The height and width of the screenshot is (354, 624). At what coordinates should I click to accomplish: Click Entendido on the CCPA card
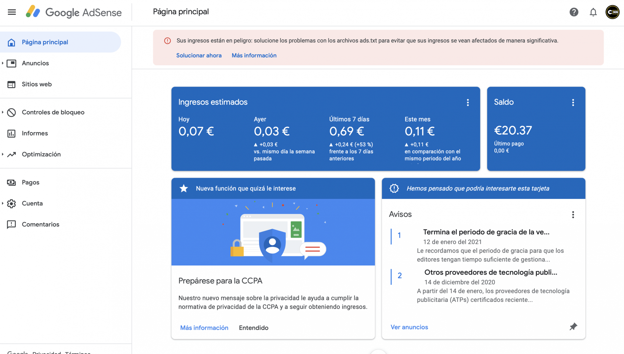pos(254,328)
